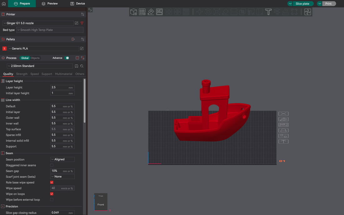Open the Seam position dropdown

62,159
